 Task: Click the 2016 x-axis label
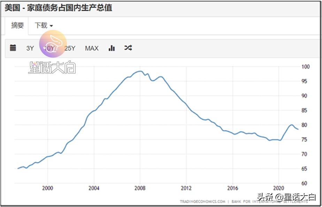[x=233, y=188]
